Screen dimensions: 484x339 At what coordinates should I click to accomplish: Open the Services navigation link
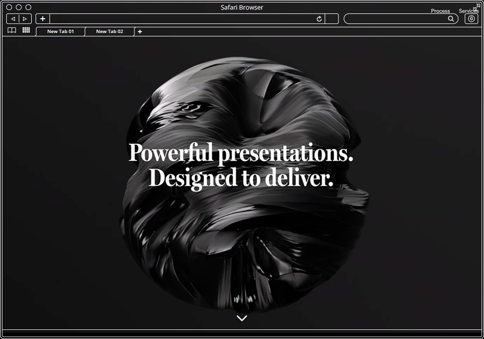[x=467, y=11]
